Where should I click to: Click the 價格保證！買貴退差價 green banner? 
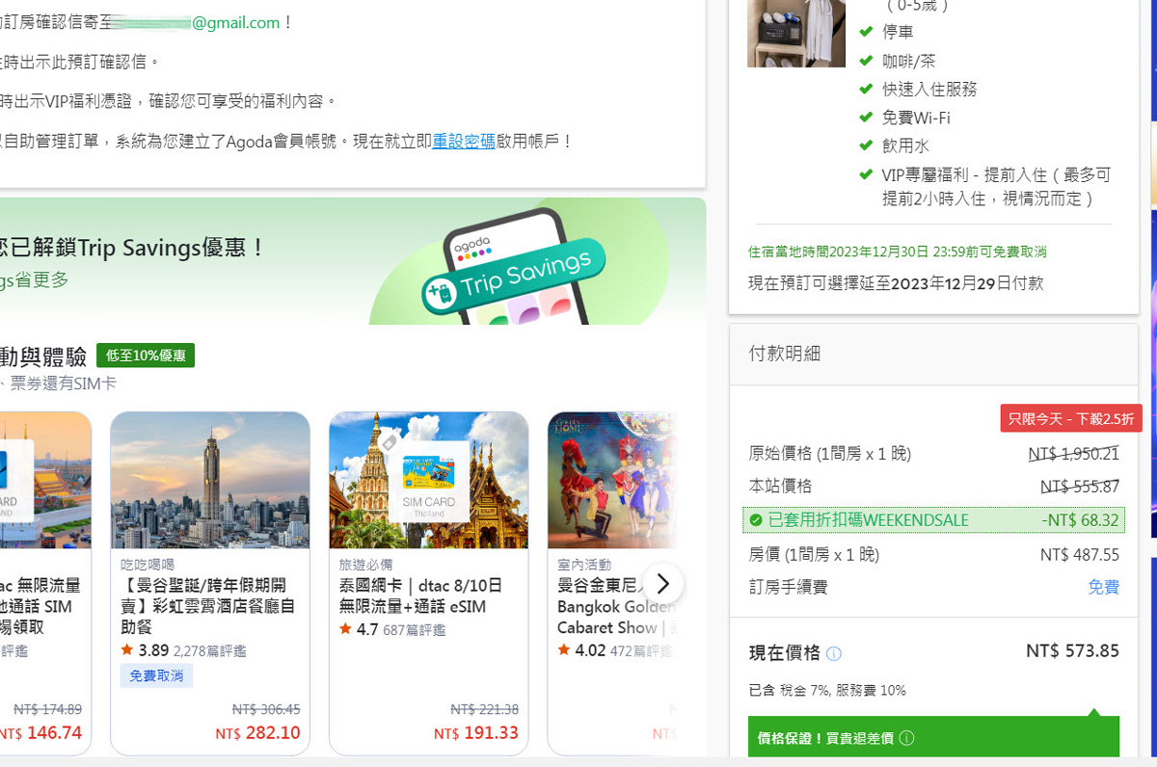933,738
